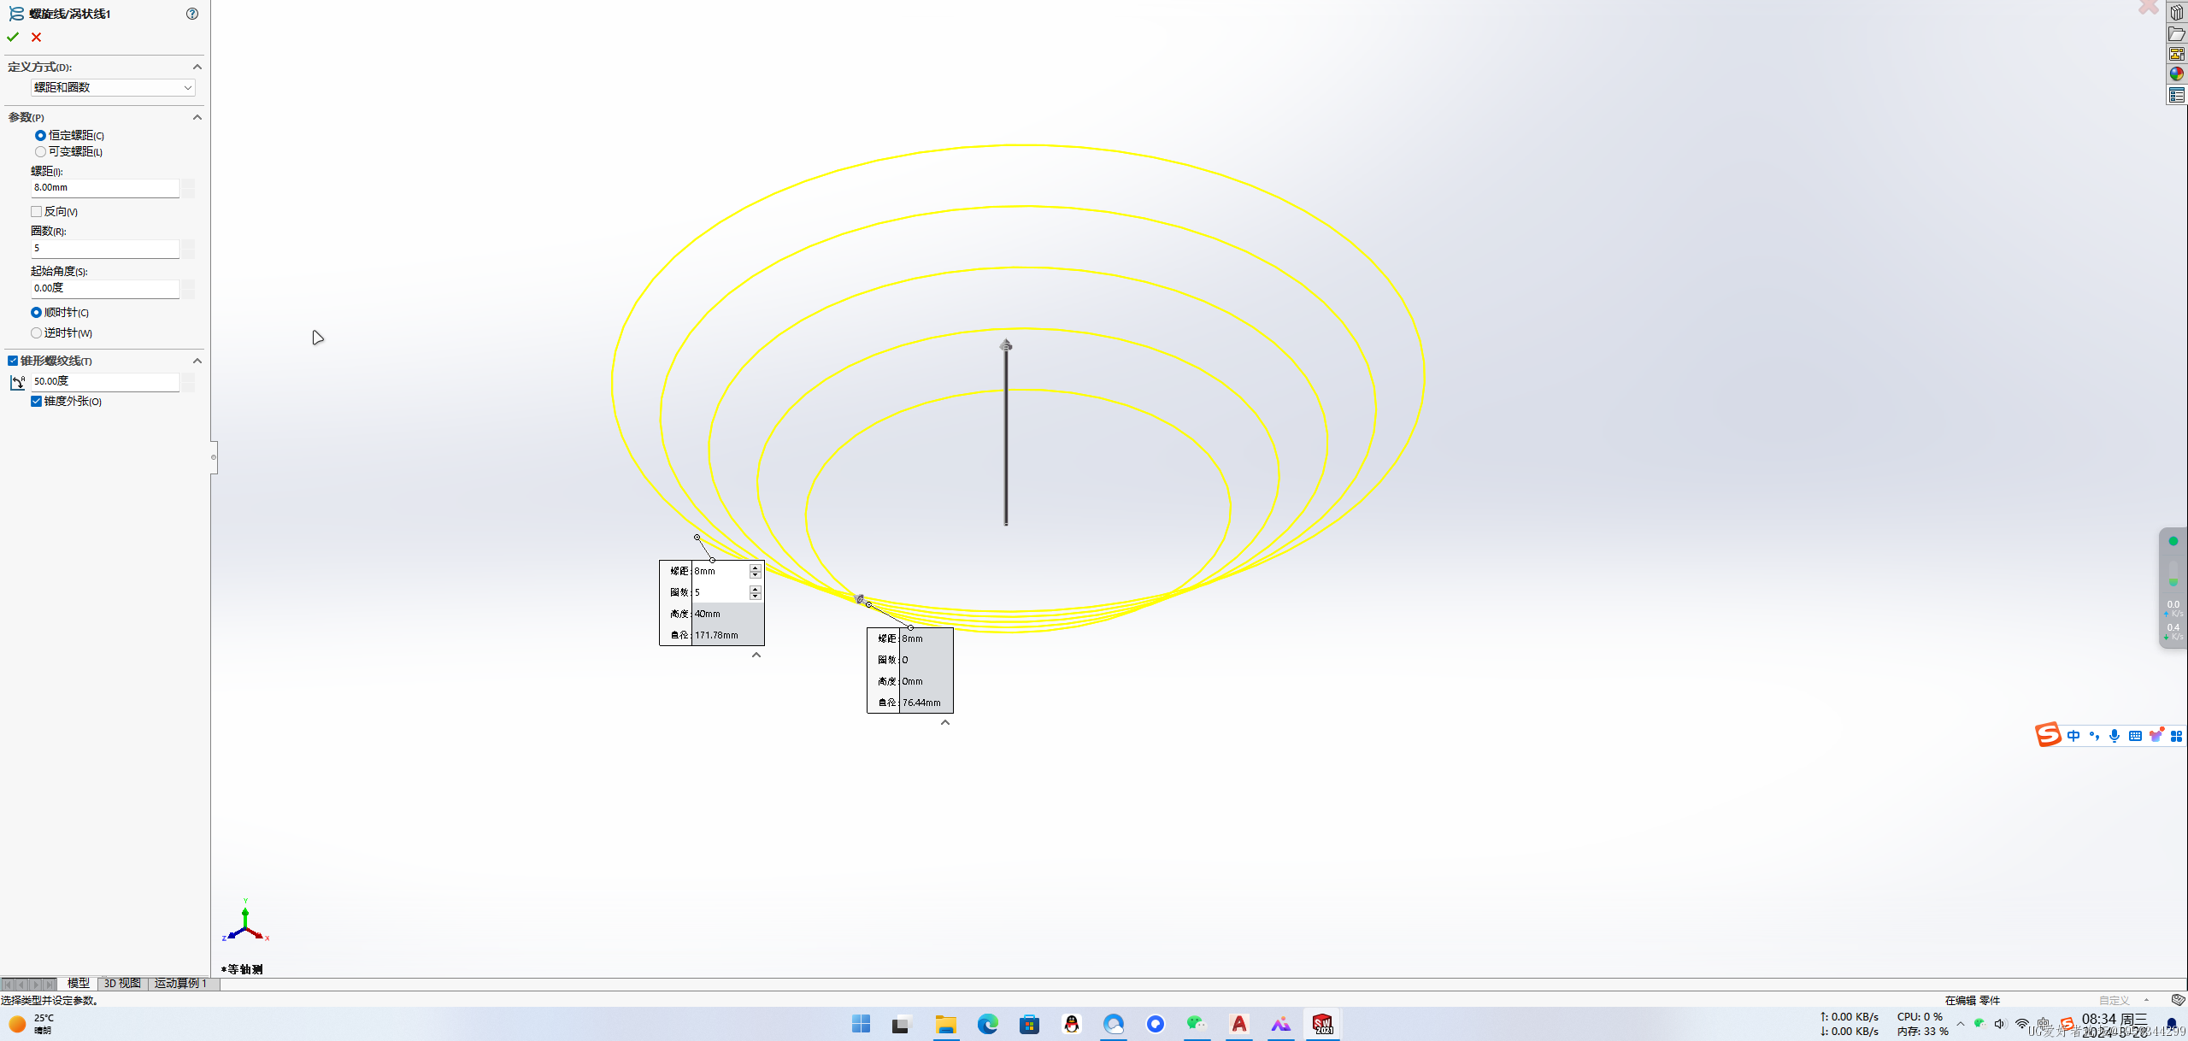Uncheck the 锥形螺纹线 taper helix checkbox
This screenshot has height=1041, width=2188.
[x=13, y=361]
